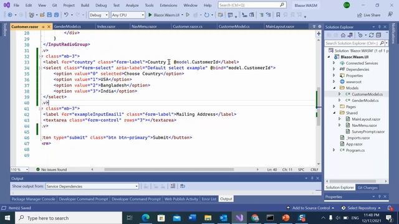Image resolution: width=399 pixels, height=224 pixels.
Task: Click the Visual Studio Search (Ctrl+Q) box
Action: pyautogui.click(x=252, y=5)
